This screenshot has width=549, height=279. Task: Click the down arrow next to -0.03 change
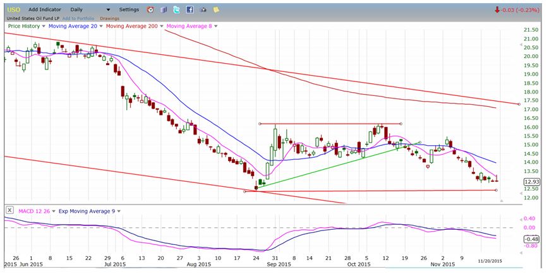(x=497, y=10)
